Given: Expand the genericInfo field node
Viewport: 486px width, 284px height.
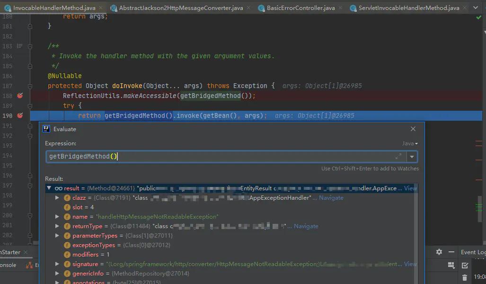Looking at the screenshot, I should (x=57, y=274).
